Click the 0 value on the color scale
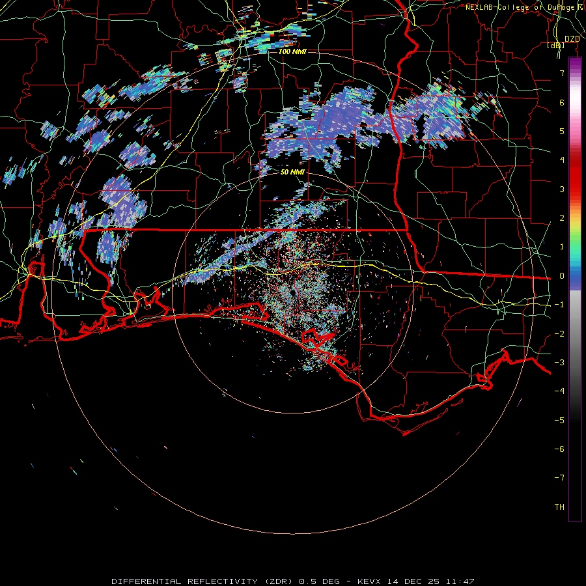The height and width of the screenshot is (586, 586). (562, 276)
